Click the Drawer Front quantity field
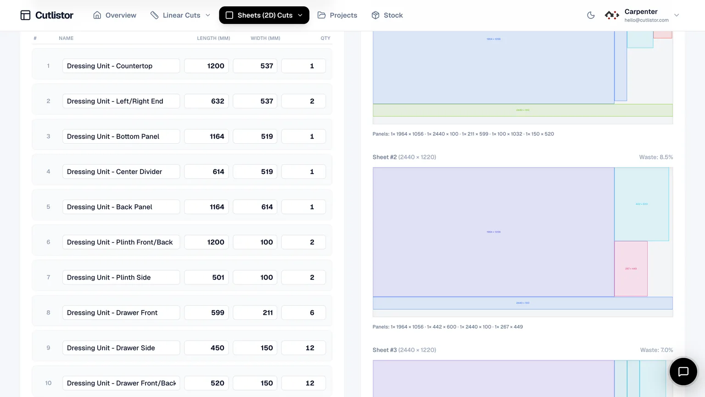The width and height of the screenshot is (705, 397). tap(303, 313)
